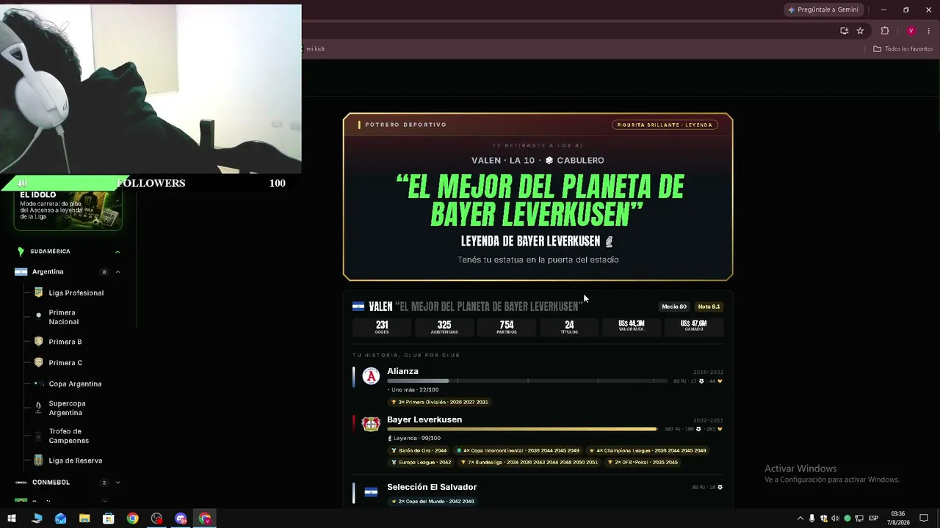940x528 pixels.
Task: Collapse the Argentina leagues list
Action: click(117, 272)
